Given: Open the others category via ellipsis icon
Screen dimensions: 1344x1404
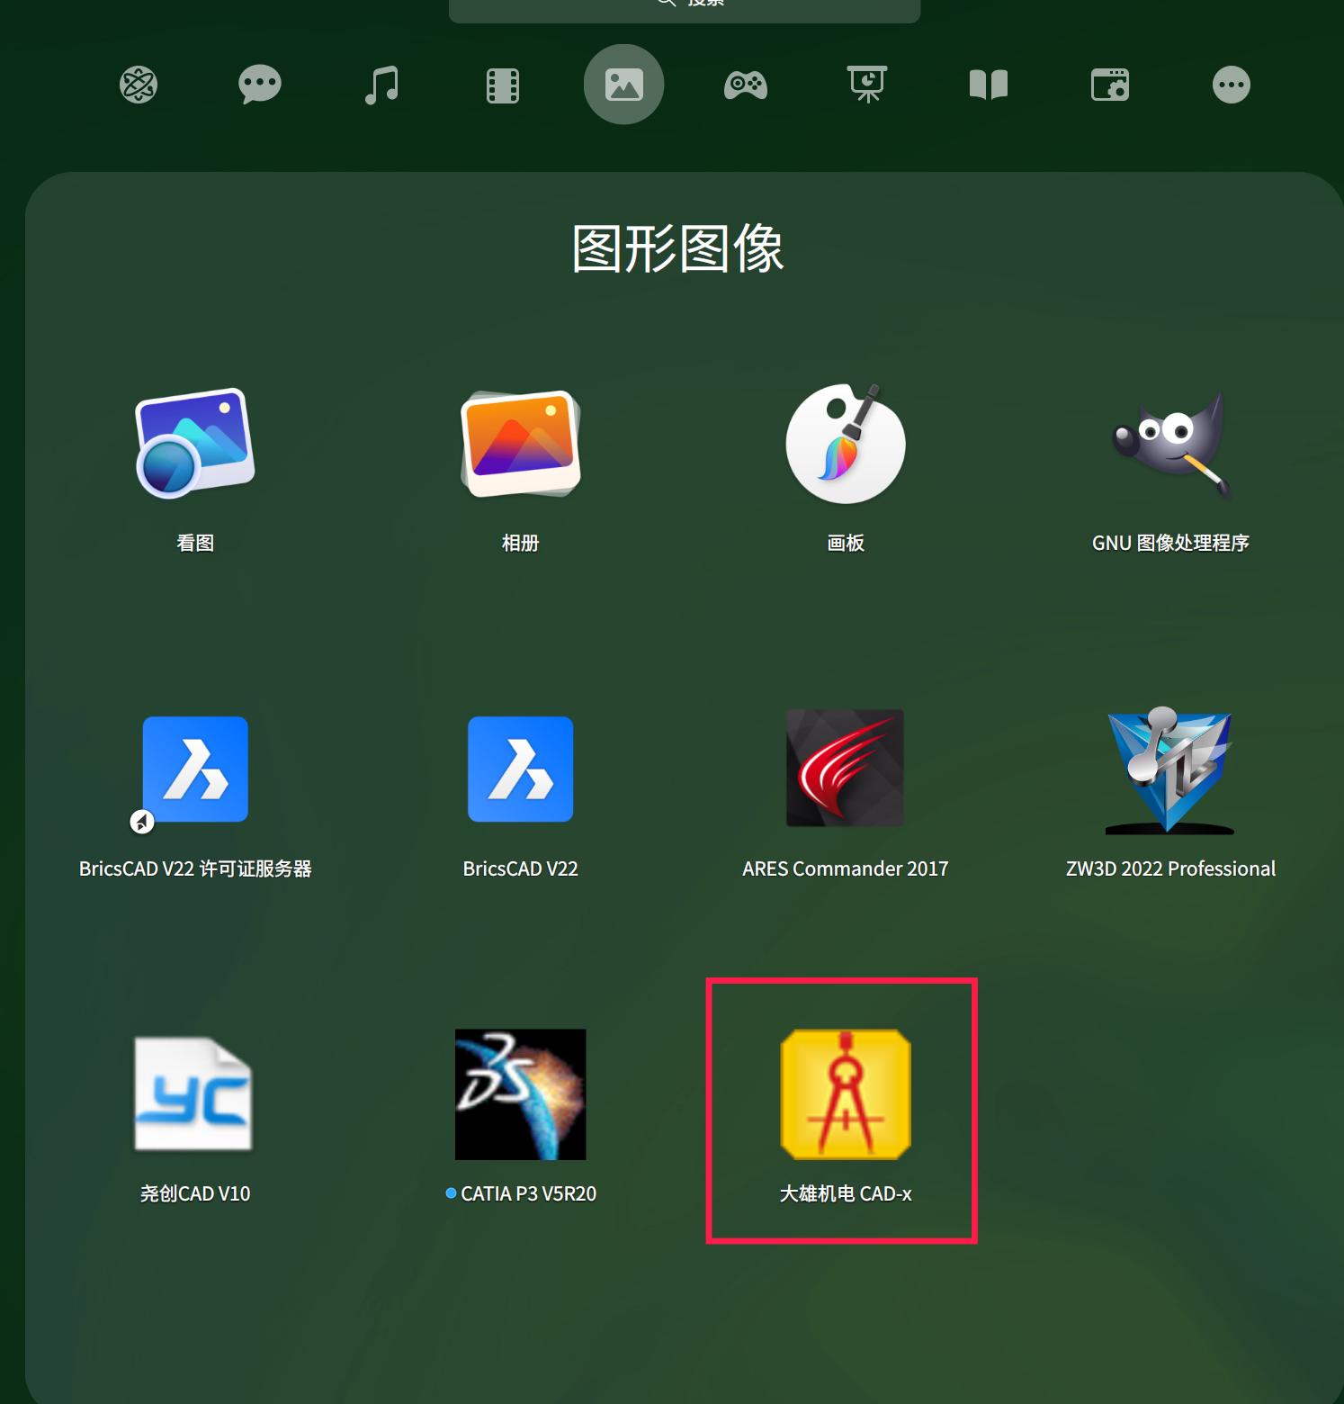Looking at the screenshot, I should point(1231,84).
